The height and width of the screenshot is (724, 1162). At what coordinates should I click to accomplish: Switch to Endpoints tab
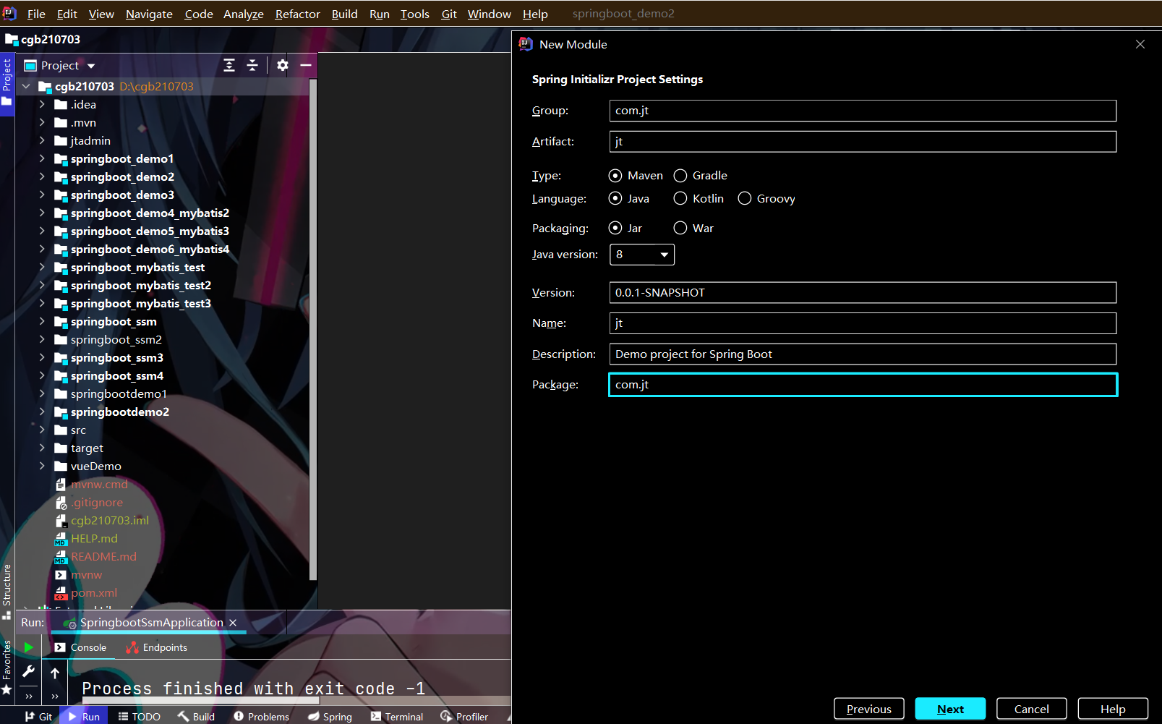(x=157, y=648)
